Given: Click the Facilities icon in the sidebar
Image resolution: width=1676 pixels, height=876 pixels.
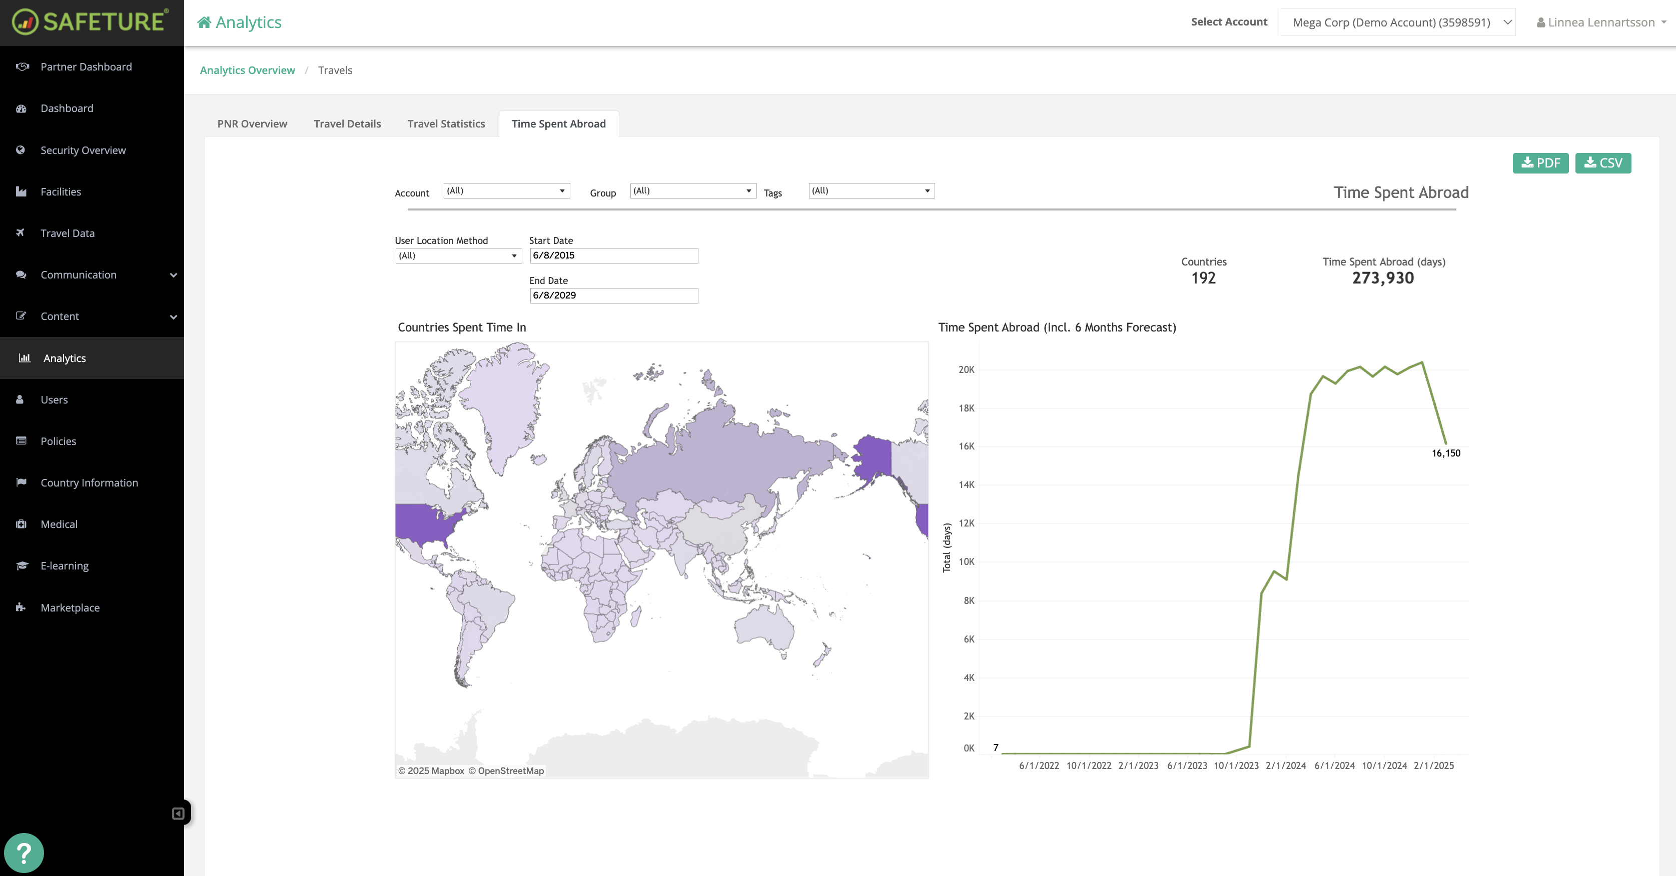Looking at the screenshot, I should (x=22, y=191).
